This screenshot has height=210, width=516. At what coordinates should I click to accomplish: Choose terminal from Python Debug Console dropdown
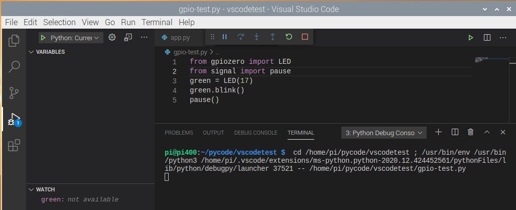tap(383, 133)
